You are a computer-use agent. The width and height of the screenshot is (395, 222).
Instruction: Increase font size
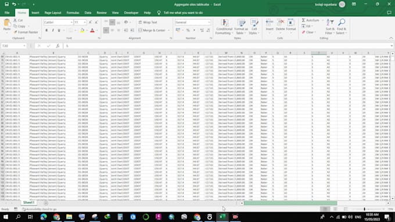coord(90,23)
